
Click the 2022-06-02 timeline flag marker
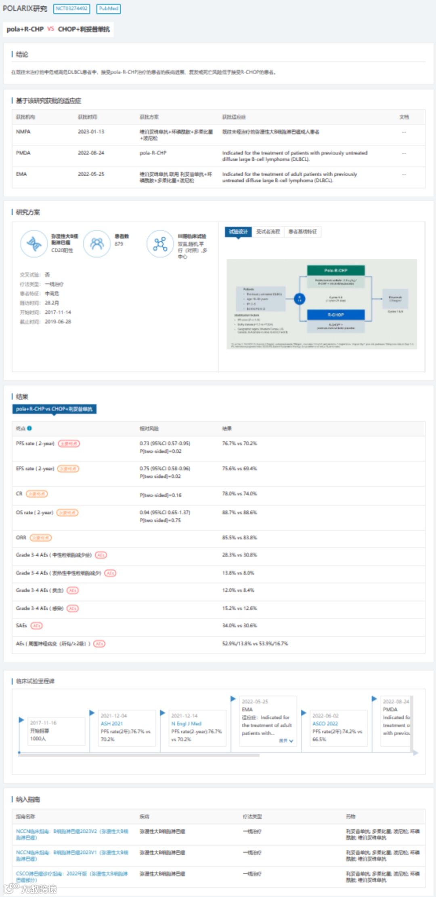tap(304, 713)
